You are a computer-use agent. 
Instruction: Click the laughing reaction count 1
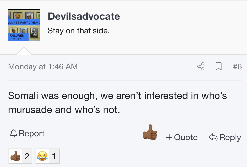pos(54,156)
